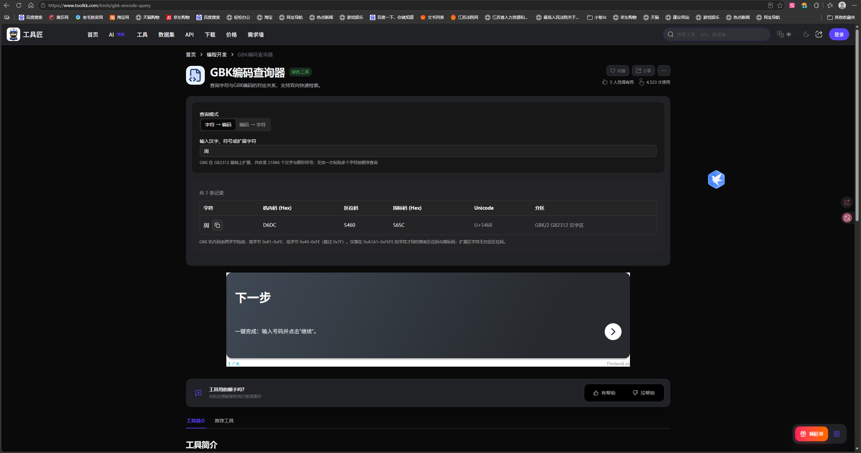Open browser profile avatar
Image resolution: width=861 pixels, height=453 pixels.
(x=842, y=5)
